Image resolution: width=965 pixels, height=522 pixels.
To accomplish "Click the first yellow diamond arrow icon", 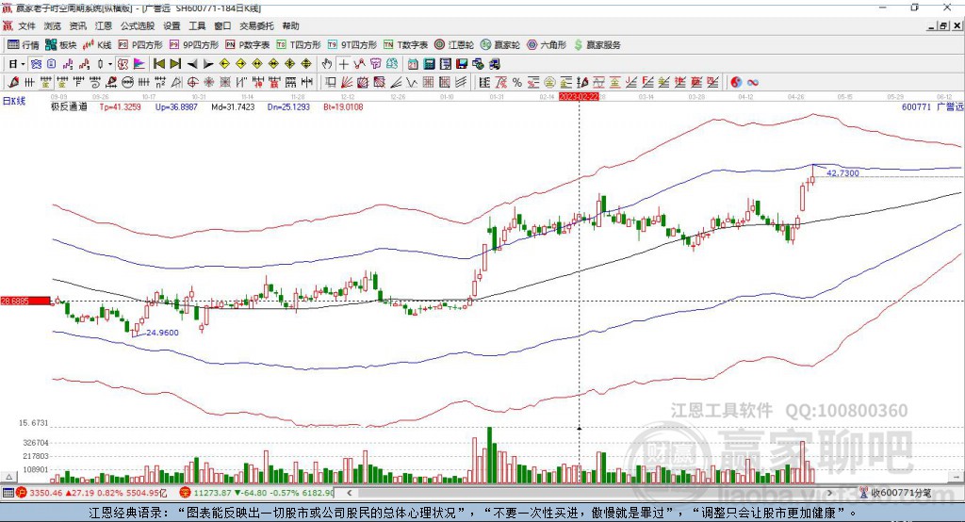I will click(x=224, y=64).
